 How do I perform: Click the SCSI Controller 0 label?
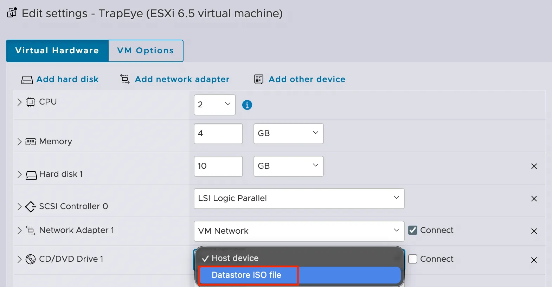[73, 207]
